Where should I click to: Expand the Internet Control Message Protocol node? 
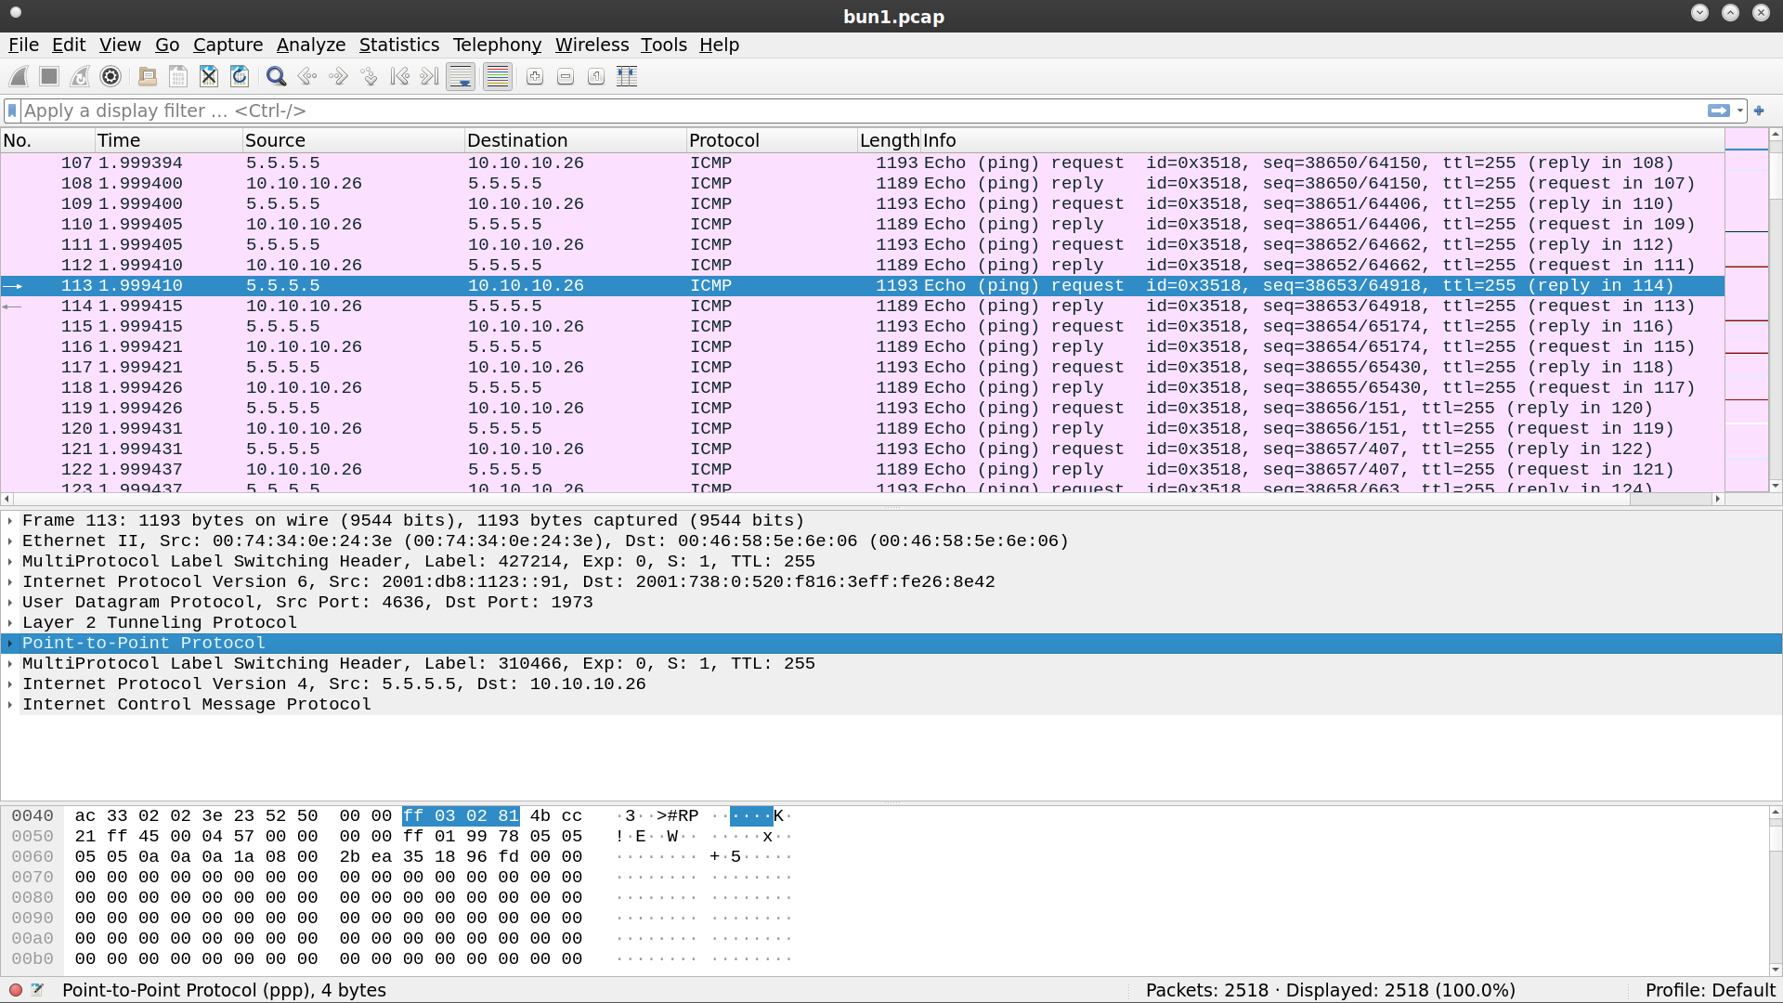point(10,705)
